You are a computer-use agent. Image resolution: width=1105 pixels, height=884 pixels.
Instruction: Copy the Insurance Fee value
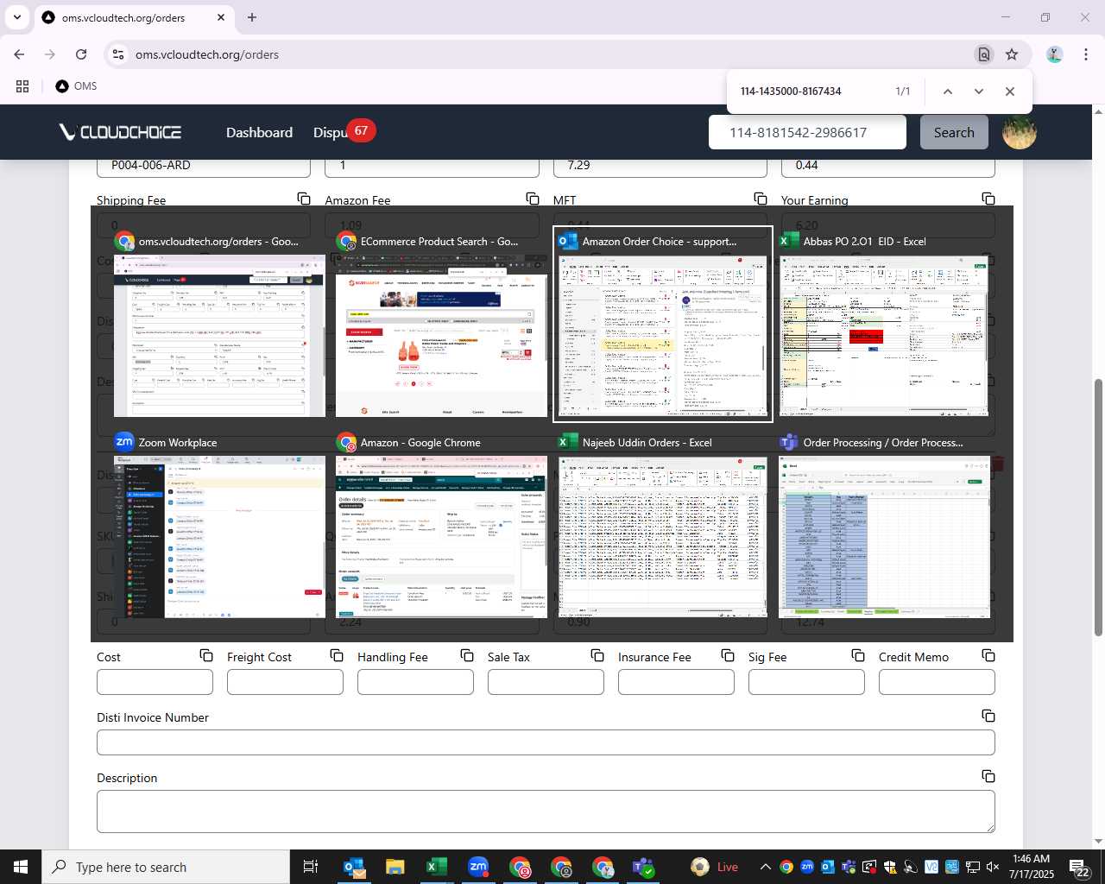[x=728, y=656]
